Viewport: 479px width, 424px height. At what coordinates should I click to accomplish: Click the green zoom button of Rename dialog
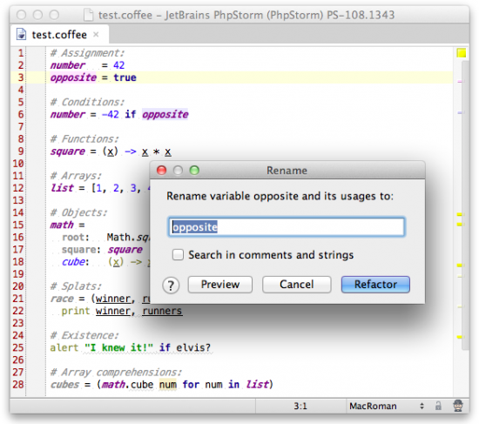tap(194, 170)
